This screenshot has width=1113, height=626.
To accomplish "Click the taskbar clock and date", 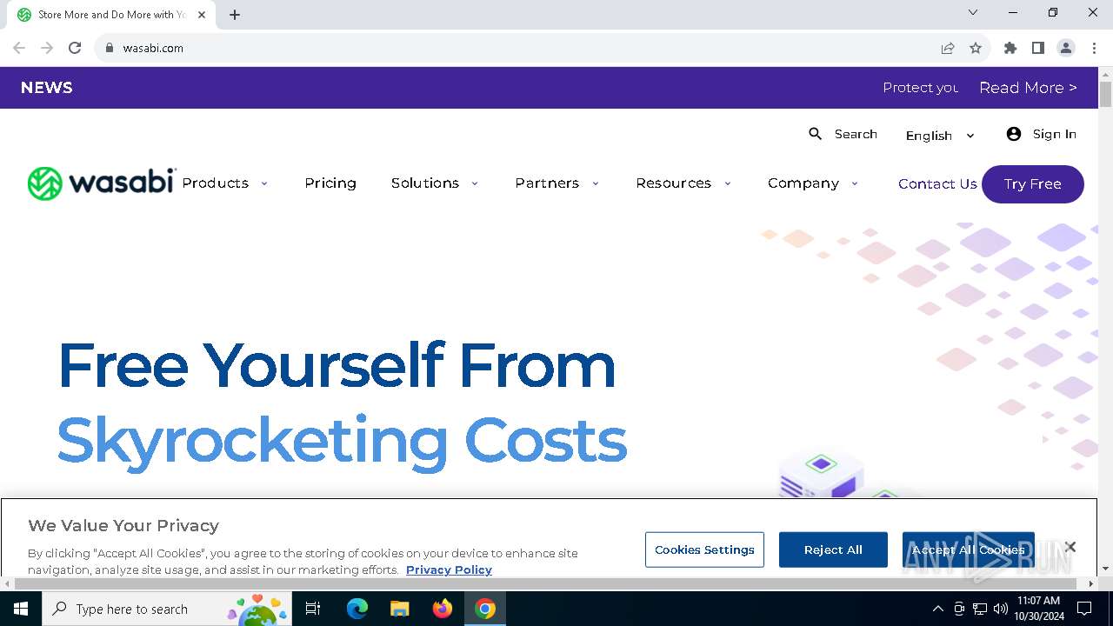I will (x=1038, y=609).
